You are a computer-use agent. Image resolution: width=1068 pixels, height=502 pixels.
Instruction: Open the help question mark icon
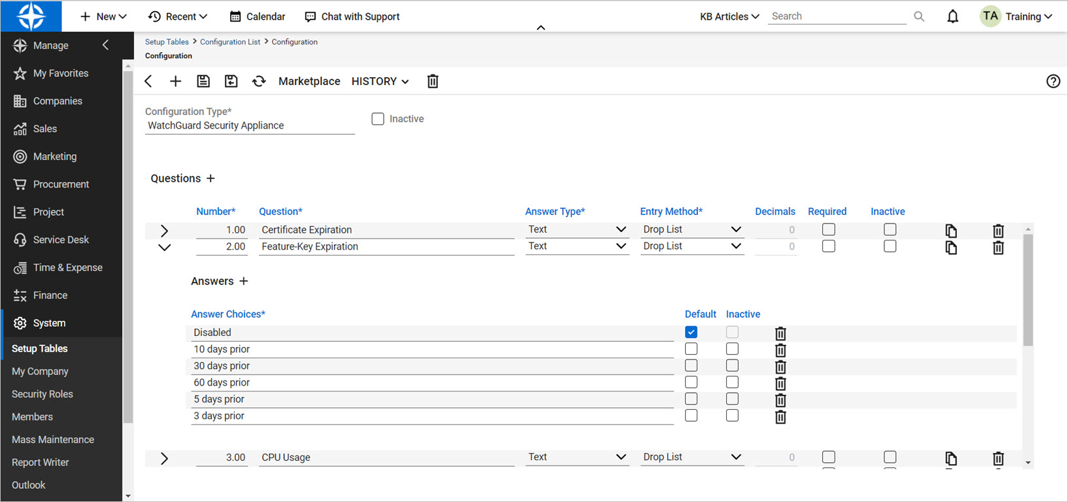tap(1052, 81)
